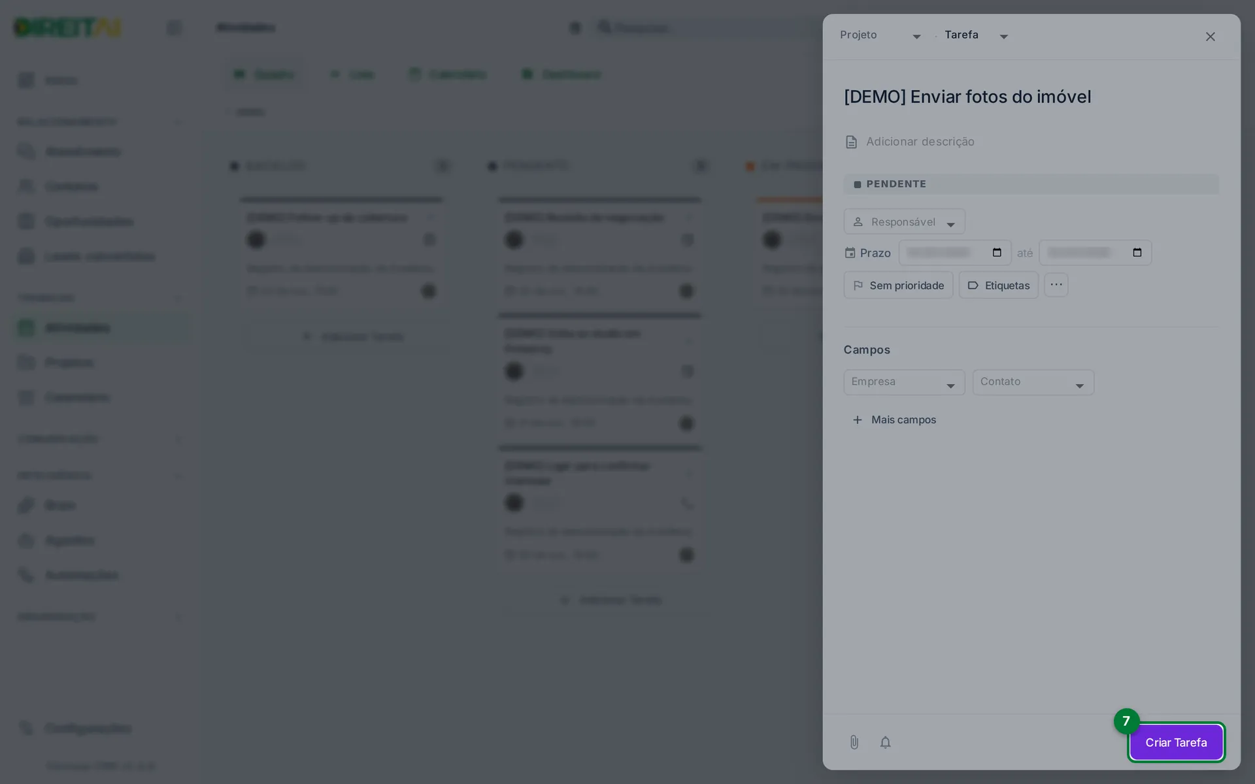The width and height of the screenshot is (1255, 784).
Task: Click the reminder bell icon
Action: [x=885, y=742]
